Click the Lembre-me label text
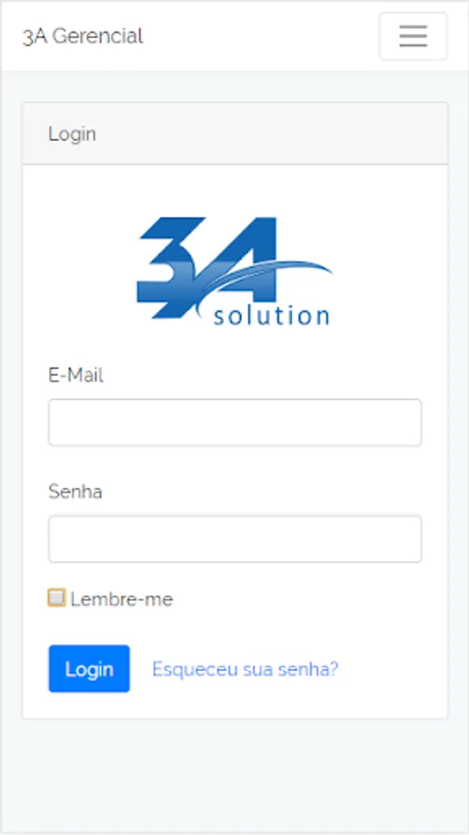This screenshot has height=835, width=469. click(121, 599)
